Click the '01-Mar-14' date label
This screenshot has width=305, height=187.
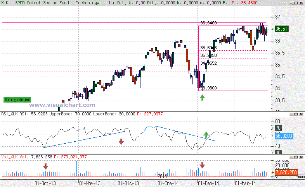tap(245, 183)
